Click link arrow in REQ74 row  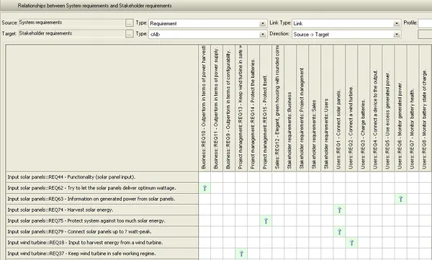pos(339,210)
